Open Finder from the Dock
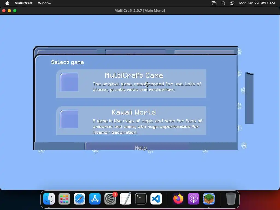The width and height of the screenshot is (280, 210). 49,199
